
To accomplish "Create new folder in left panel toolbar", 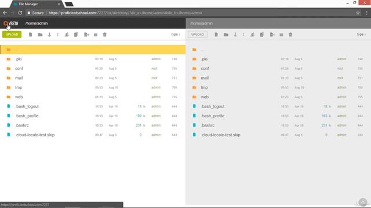I will (x=40, y=35).
